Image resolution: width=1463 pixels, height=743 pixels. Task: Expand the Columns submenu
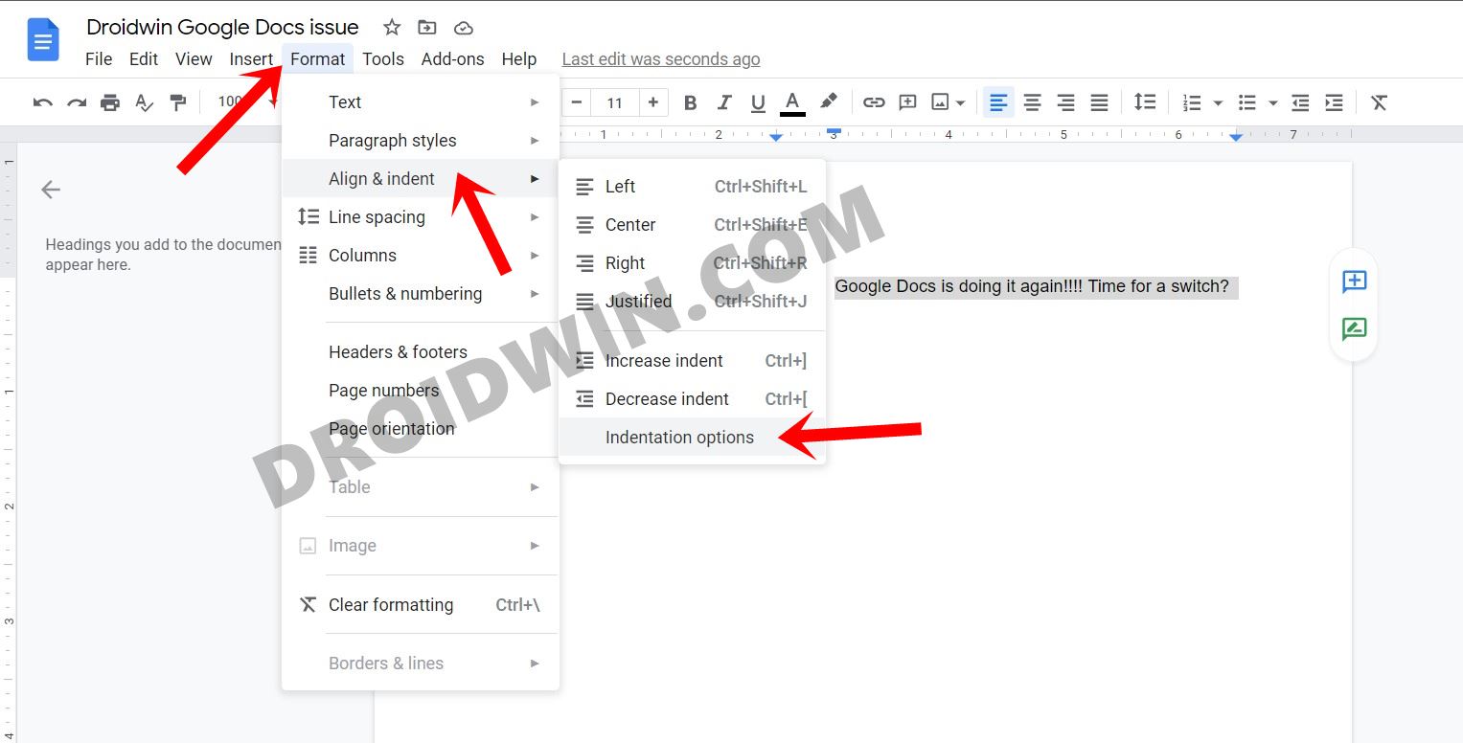421,256
